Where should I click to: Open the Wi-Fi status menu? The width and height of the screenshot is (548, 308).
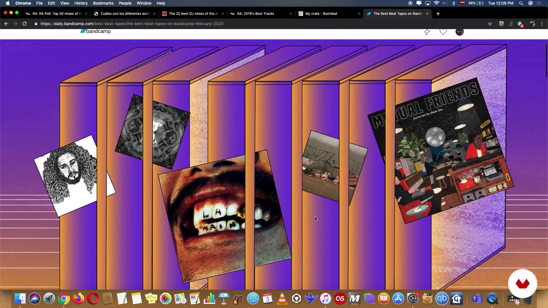(436, 3)
